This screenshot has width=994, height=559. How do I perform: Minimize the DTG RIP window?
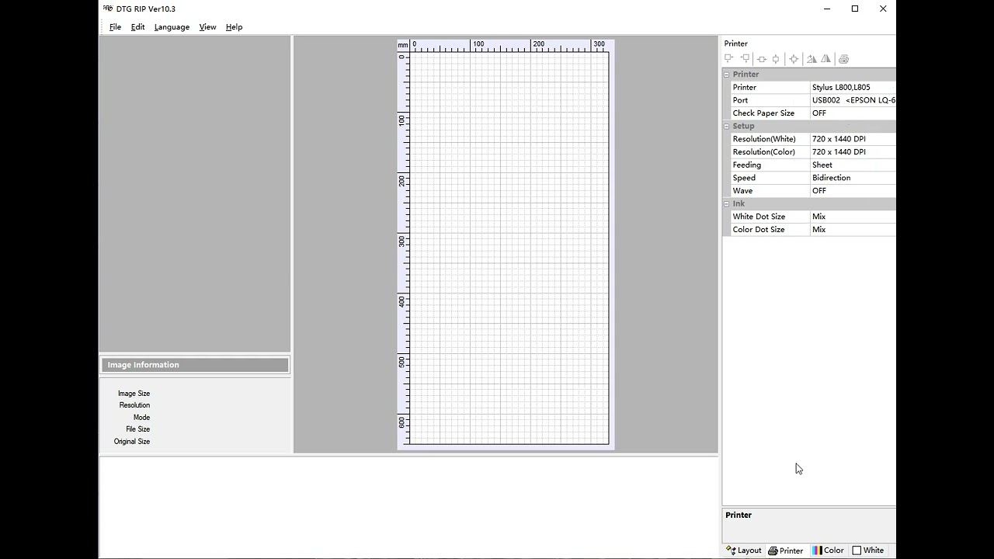827,9
